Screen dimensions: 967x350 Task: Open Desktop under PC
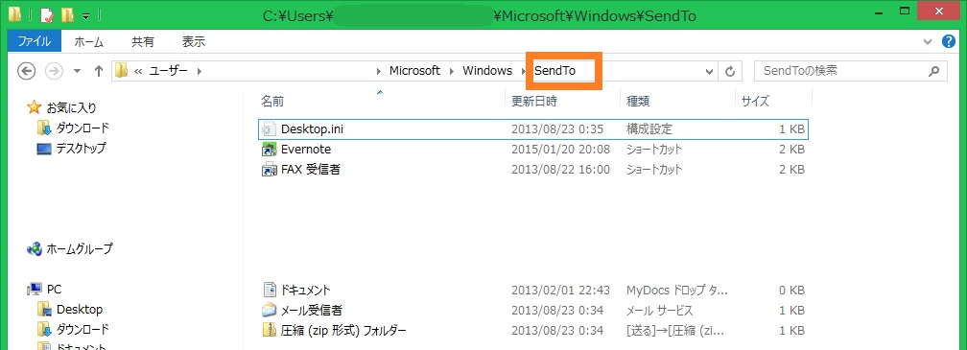coord(80,310)
